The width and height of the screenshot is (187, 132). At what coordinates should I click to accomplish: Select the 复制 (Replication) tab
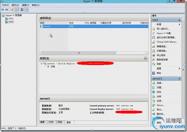click(70, 122)
